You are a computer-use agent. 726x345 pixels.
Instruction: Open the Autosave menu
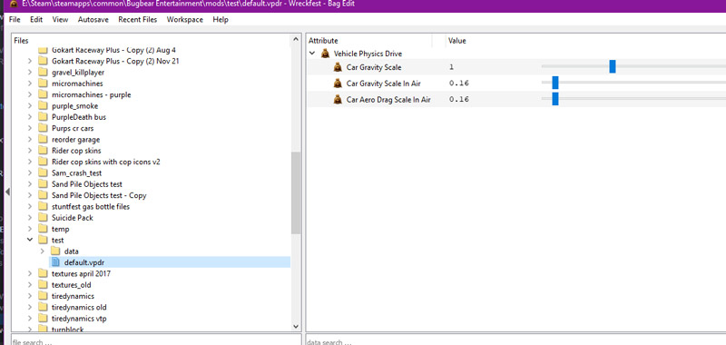[x=93, y=19]
